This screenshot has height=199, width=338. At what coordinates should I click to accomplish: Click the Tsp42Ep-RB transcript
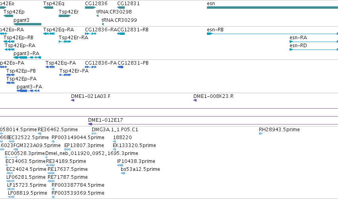point(9,42)
